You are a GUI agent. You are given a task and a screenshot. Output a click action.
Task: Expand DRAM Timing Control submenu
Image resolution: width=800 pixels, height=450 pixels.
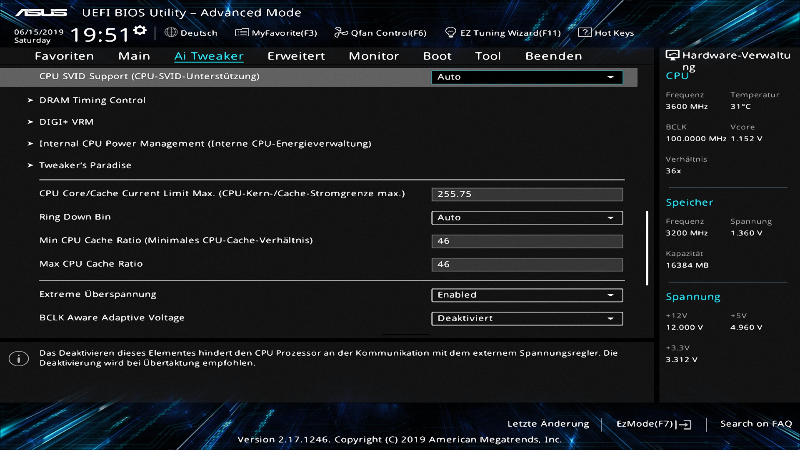pos(92,100)
